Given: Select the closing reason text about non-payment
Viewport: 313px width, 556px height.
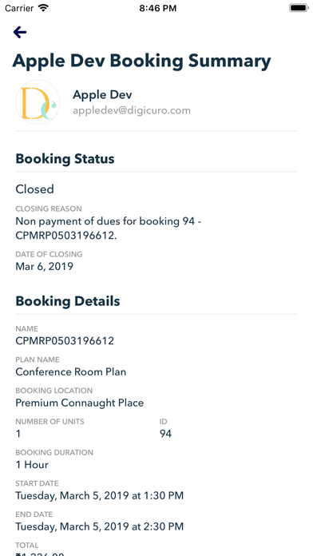Looking at the screenshot, I should pyautogui.click(x=109, y=228).
